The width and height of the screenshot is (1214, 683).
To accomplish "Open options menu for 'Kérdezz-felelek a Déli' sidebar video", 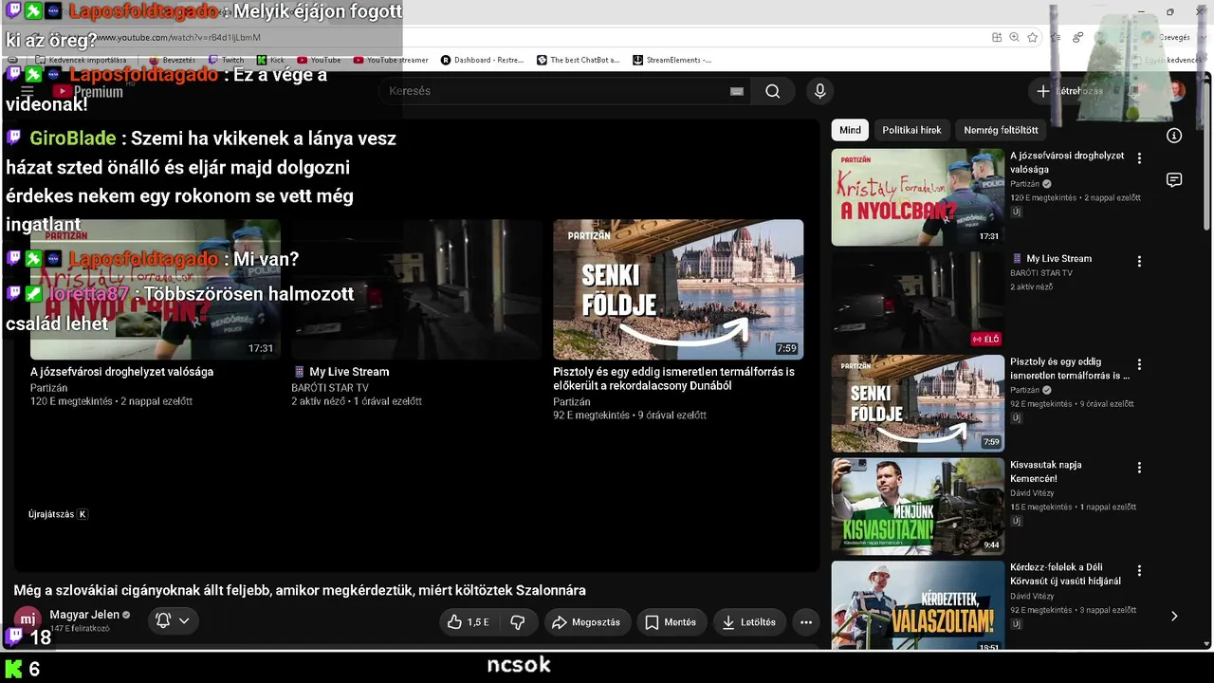I will (1139, 571).
